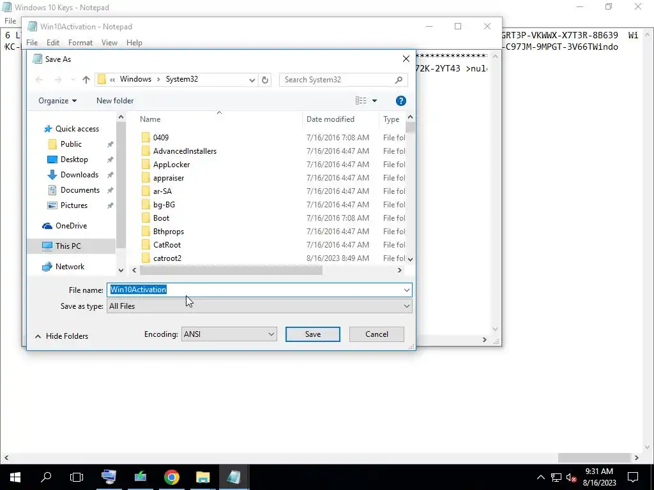Open Task View on the taskbar
The width and height of the screenshot is (654, 490).
click(77, 477)
